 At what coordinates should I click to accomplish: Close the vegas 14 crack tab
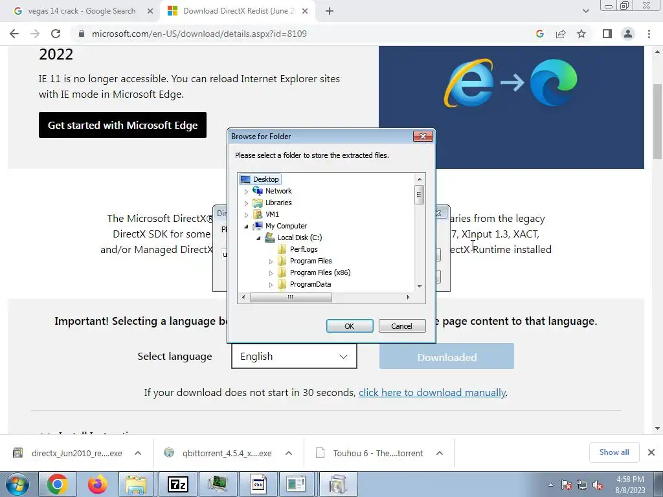(150, 12)
